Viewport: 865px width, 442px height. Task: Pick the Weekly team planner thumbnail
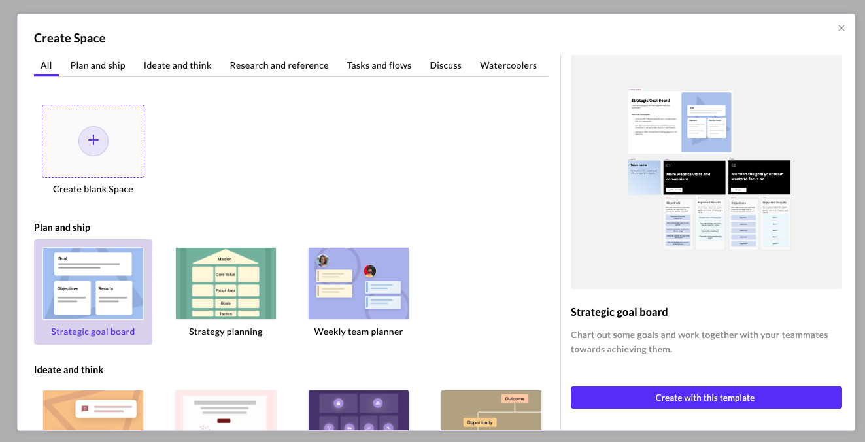pos(359,284)
